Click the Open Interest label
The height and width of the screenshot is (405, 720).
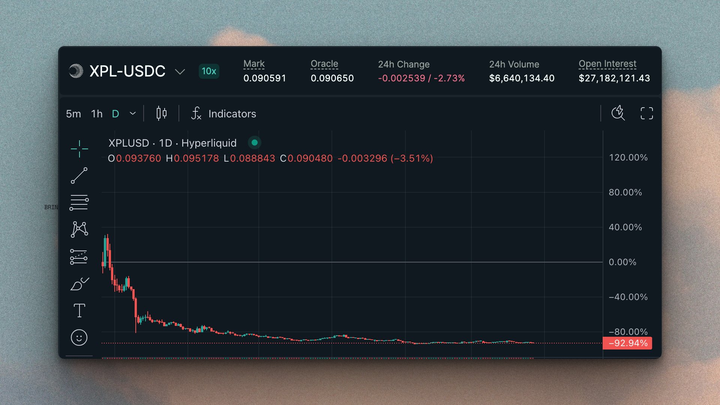tap(607, 64)
